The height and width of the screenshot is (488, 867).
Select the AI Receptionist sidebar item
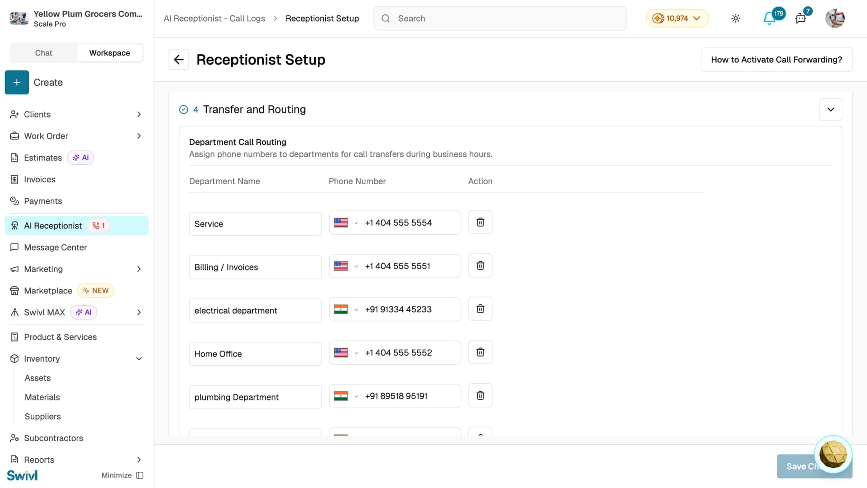(x=77, y=226)
